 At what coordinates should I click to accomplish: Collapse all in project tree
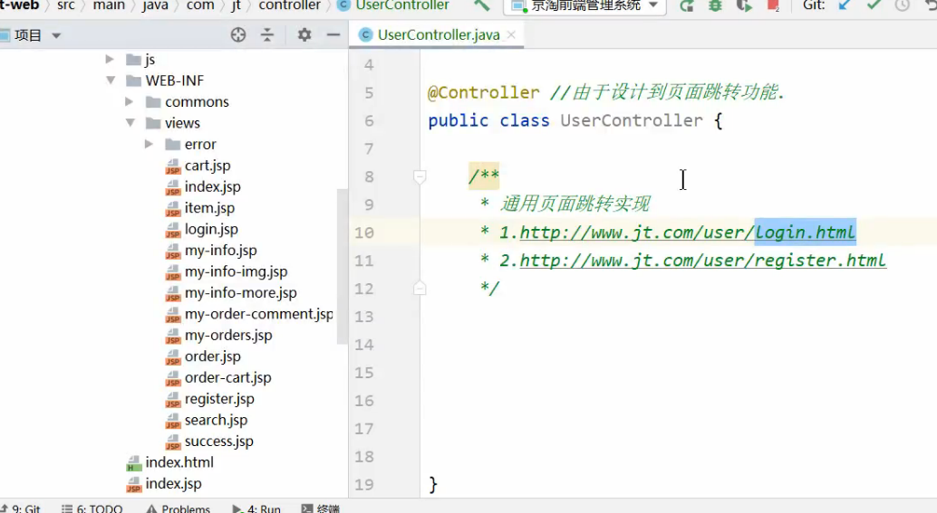tap(267, 35)
